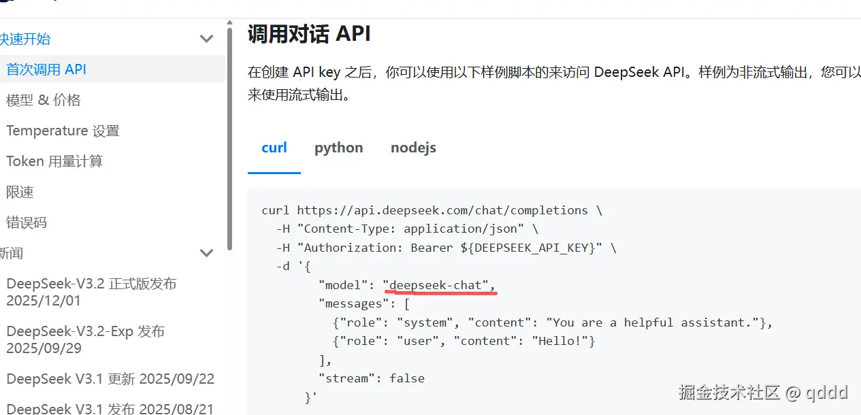Image resolution: width=861 pixels, height=415 pixels.
Task: Switch to the nodejs code tab
Action: (413, 148)
